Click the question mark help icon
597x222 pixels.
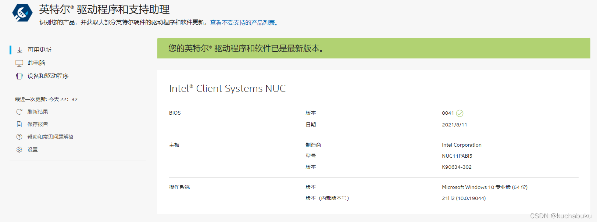click(x=19, y=137)
